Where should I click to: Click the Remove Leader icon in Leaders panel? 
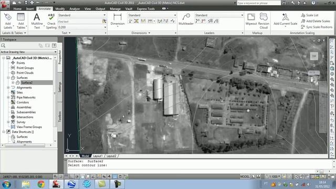coord(203,21)
